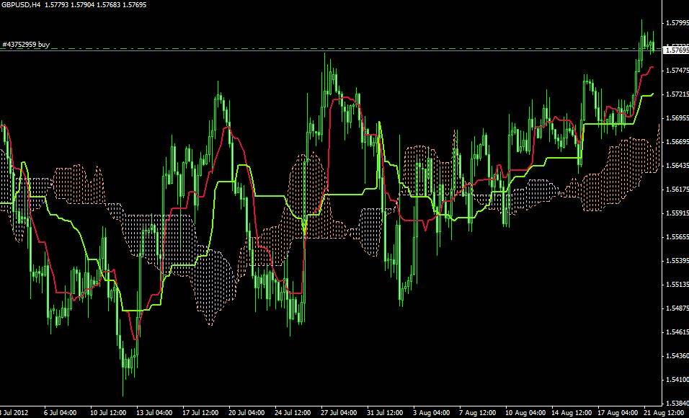Click the 1.54360 price axis label
Viewport: 689px width, 418px height.
coord(677,356)
